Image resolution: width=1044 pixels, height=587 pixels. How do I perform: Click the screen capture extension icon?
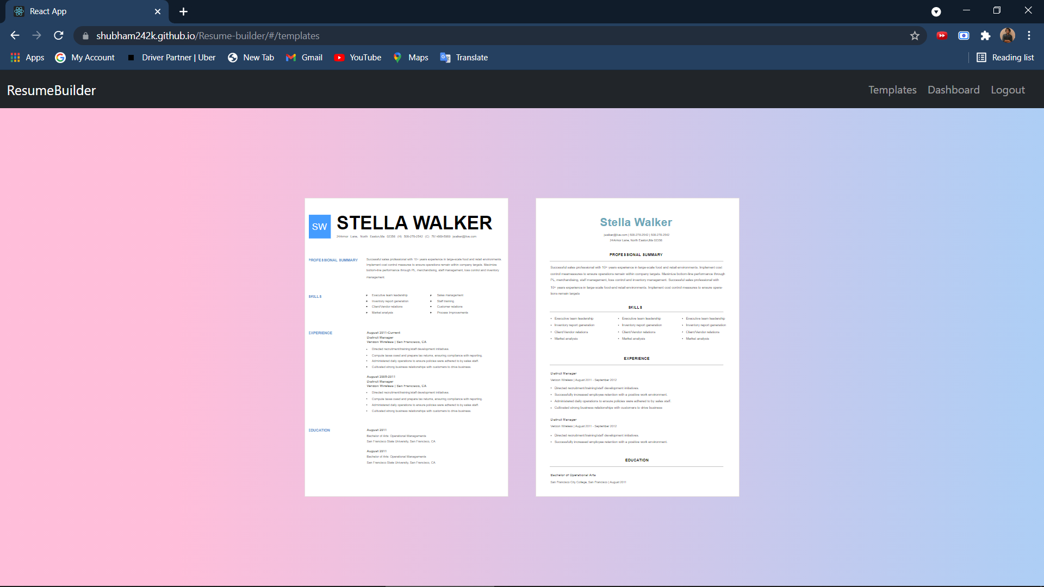(x=964, y=35)
